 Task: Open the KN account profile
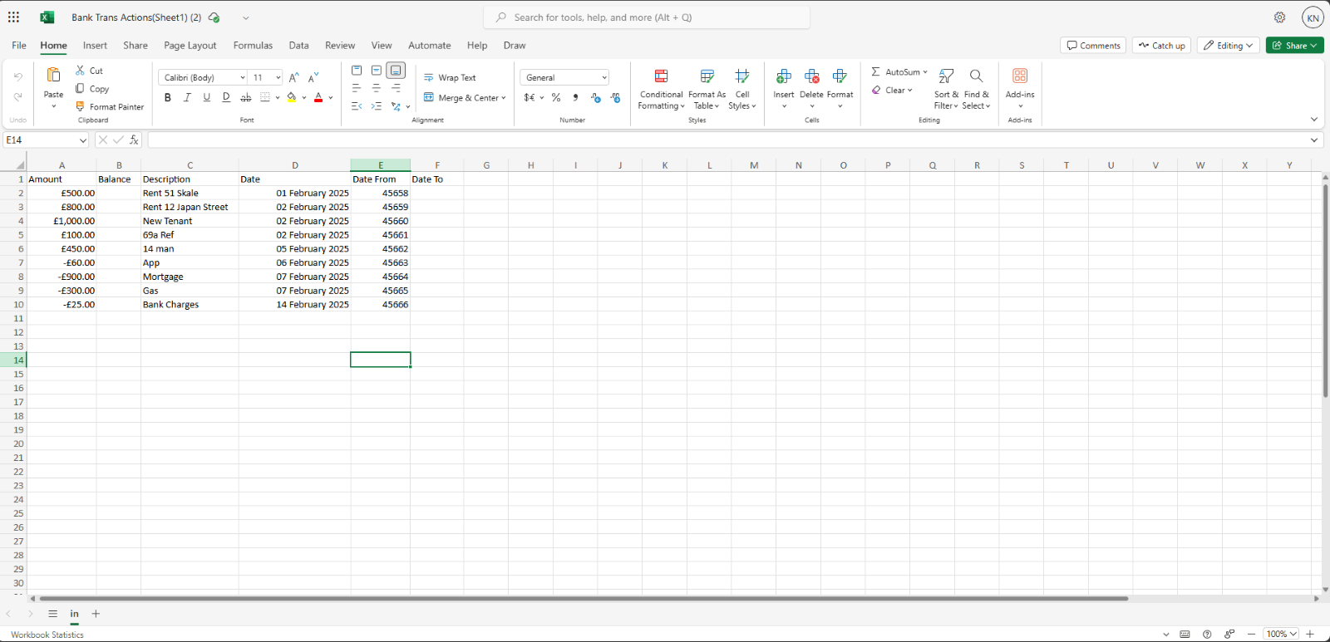[x=1313, y=17]
